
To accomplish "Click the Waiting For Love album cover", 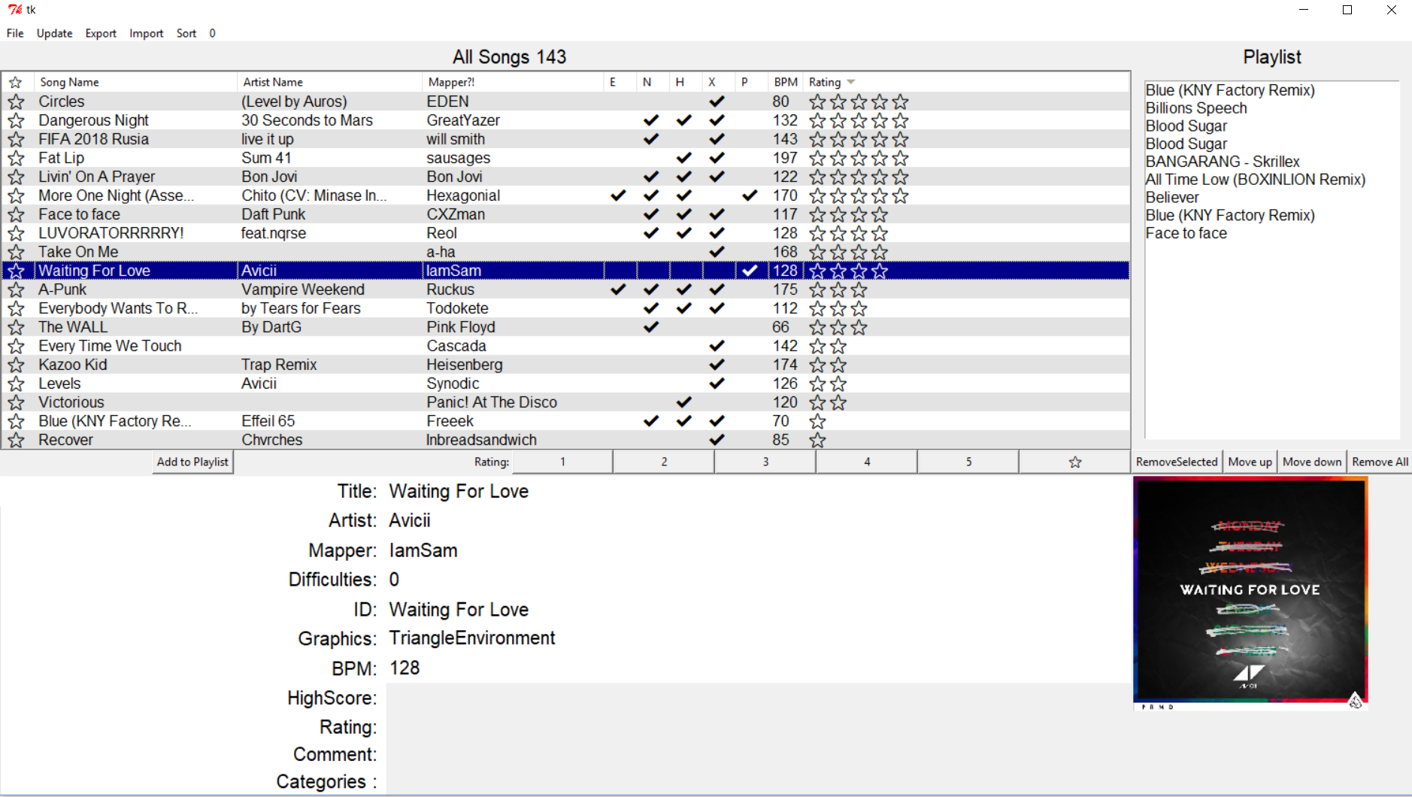I will click(1250, 594).
